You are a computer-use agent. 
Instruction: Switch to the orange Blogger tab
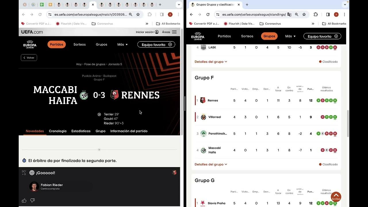tap(50, 5)
